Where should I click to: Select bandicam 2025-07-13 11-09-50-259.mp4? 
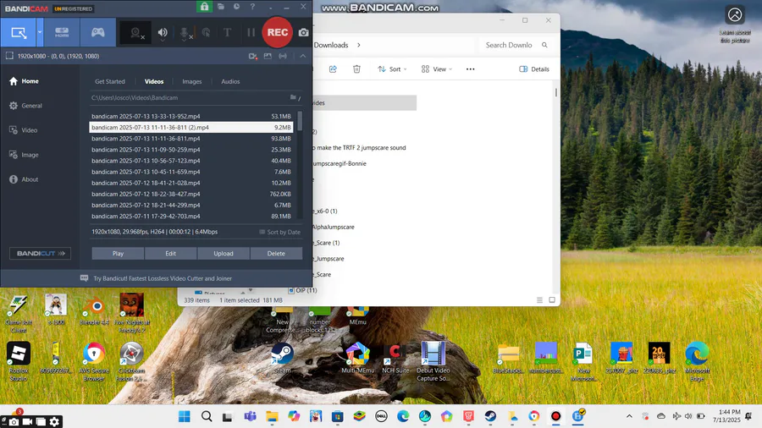(x=191, y=150)
